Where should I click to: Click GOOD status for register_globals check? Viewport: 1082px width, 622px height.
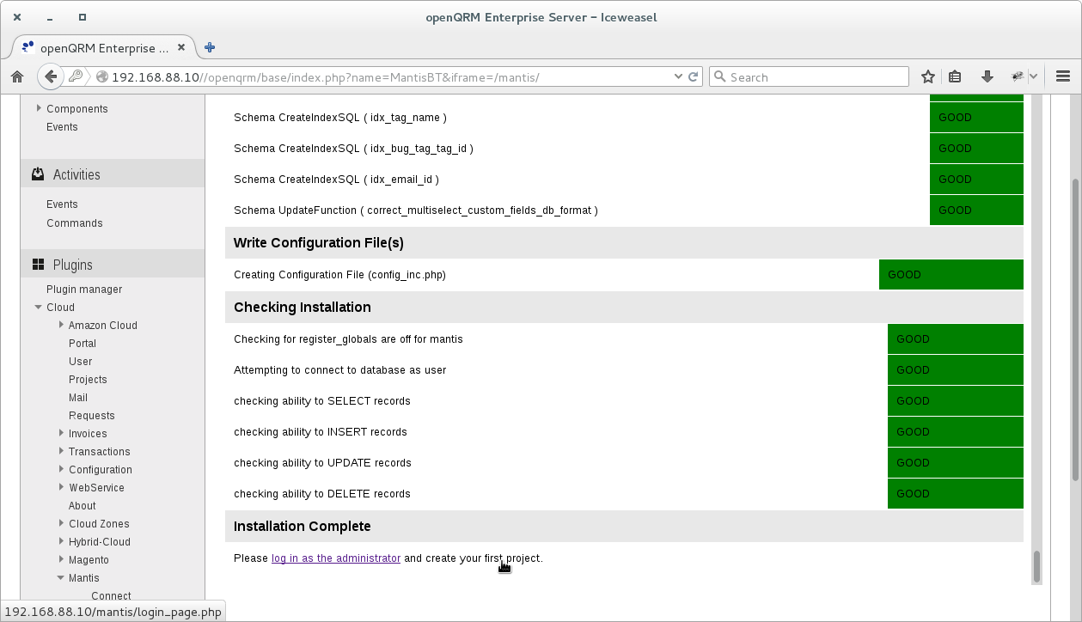(x=956, y=339)
